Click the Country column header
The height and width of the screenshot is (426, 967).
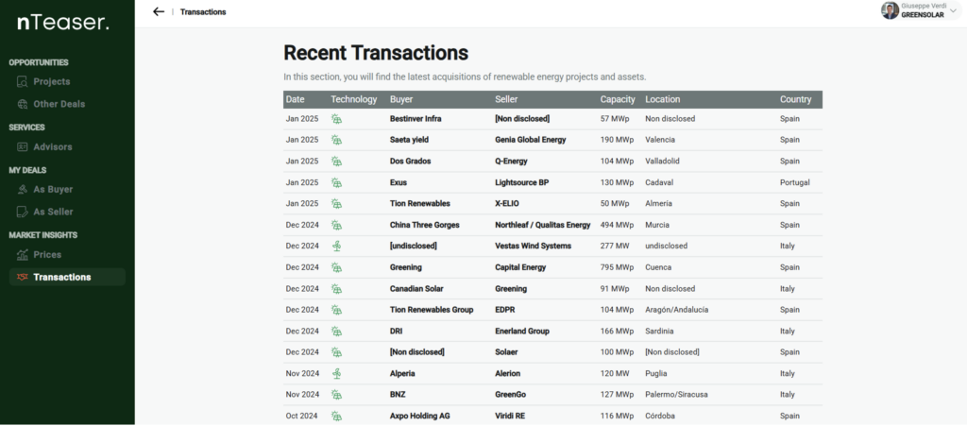click(795, 99)
